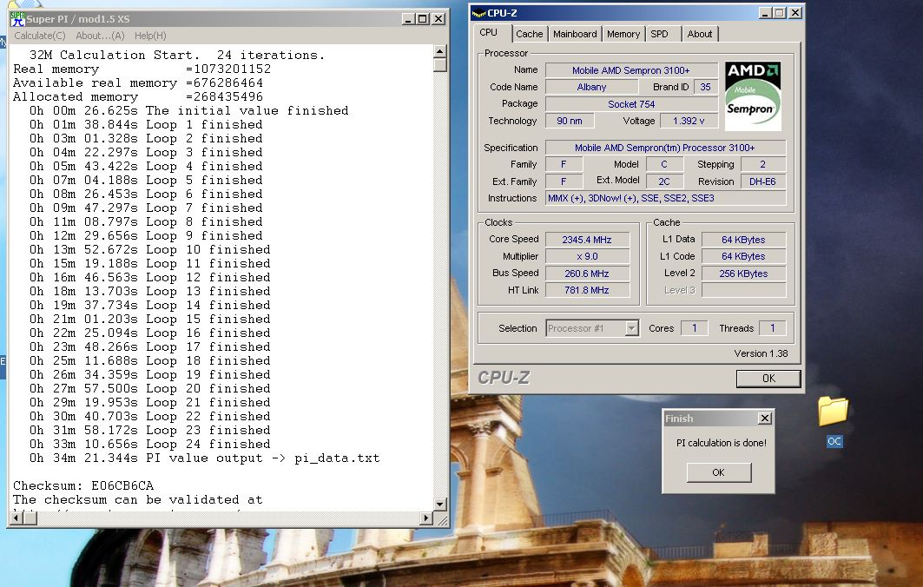Click the Threads value field
Screen dimensions: 923x587
(x=772, y=328)
